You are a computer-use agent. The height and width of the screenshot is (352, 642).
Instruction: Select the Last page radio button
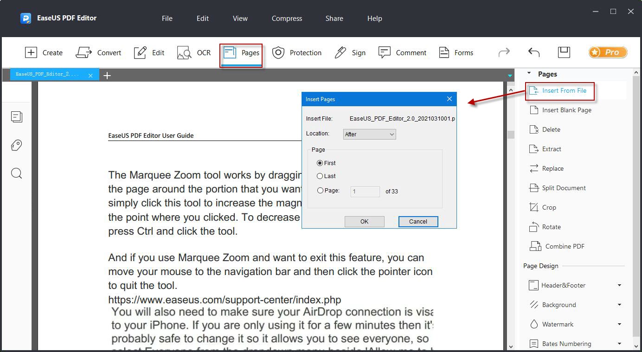coord(321,176)
